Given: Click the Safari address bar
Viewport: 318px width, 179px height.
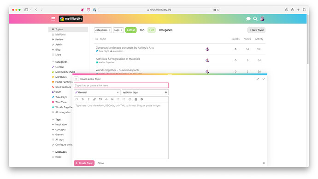Looking at the screenshot, I should pyautogui.click(x=159, y=10).
